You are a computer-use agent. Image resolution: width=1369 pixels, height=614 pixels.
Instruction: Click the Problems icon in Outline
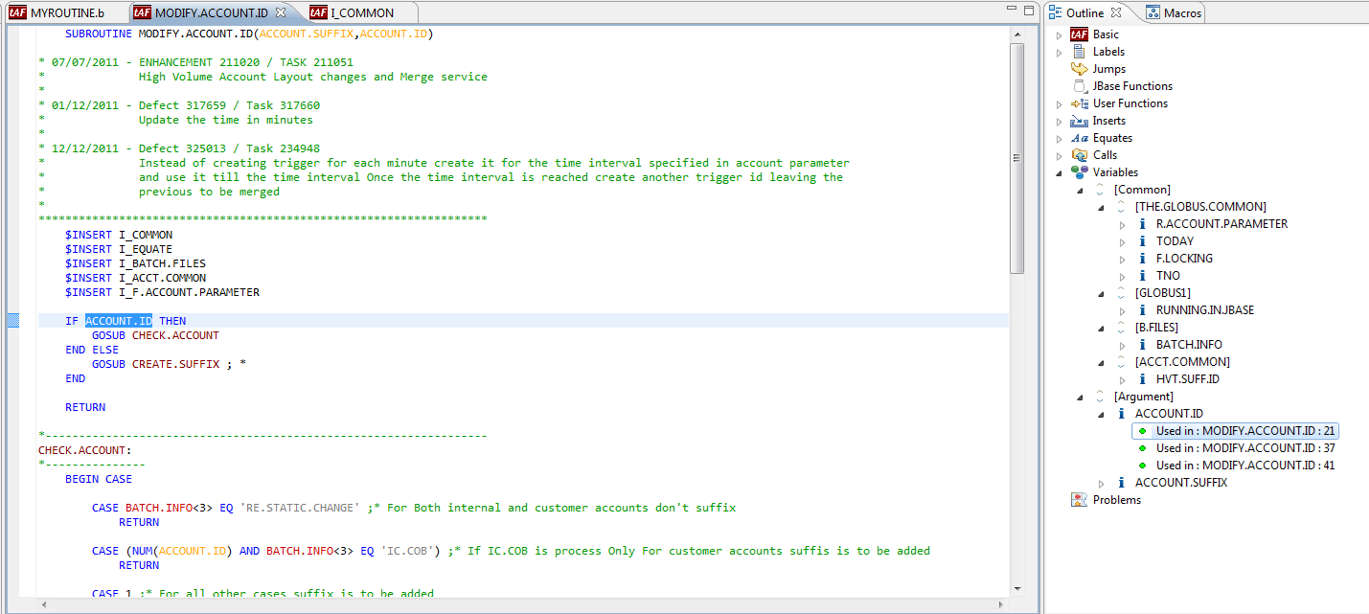tap(1079, 500)
